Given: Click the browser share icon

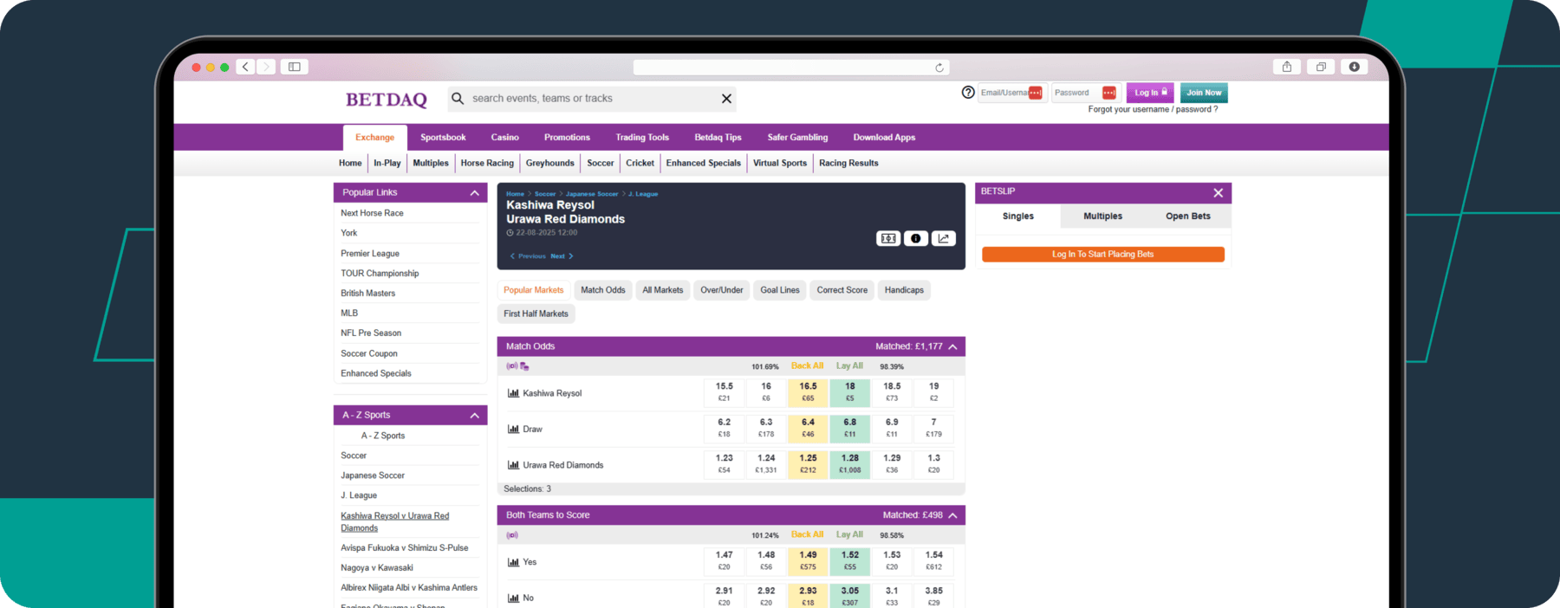Looking at the screenshot, I should click(x=1287, y=67).
